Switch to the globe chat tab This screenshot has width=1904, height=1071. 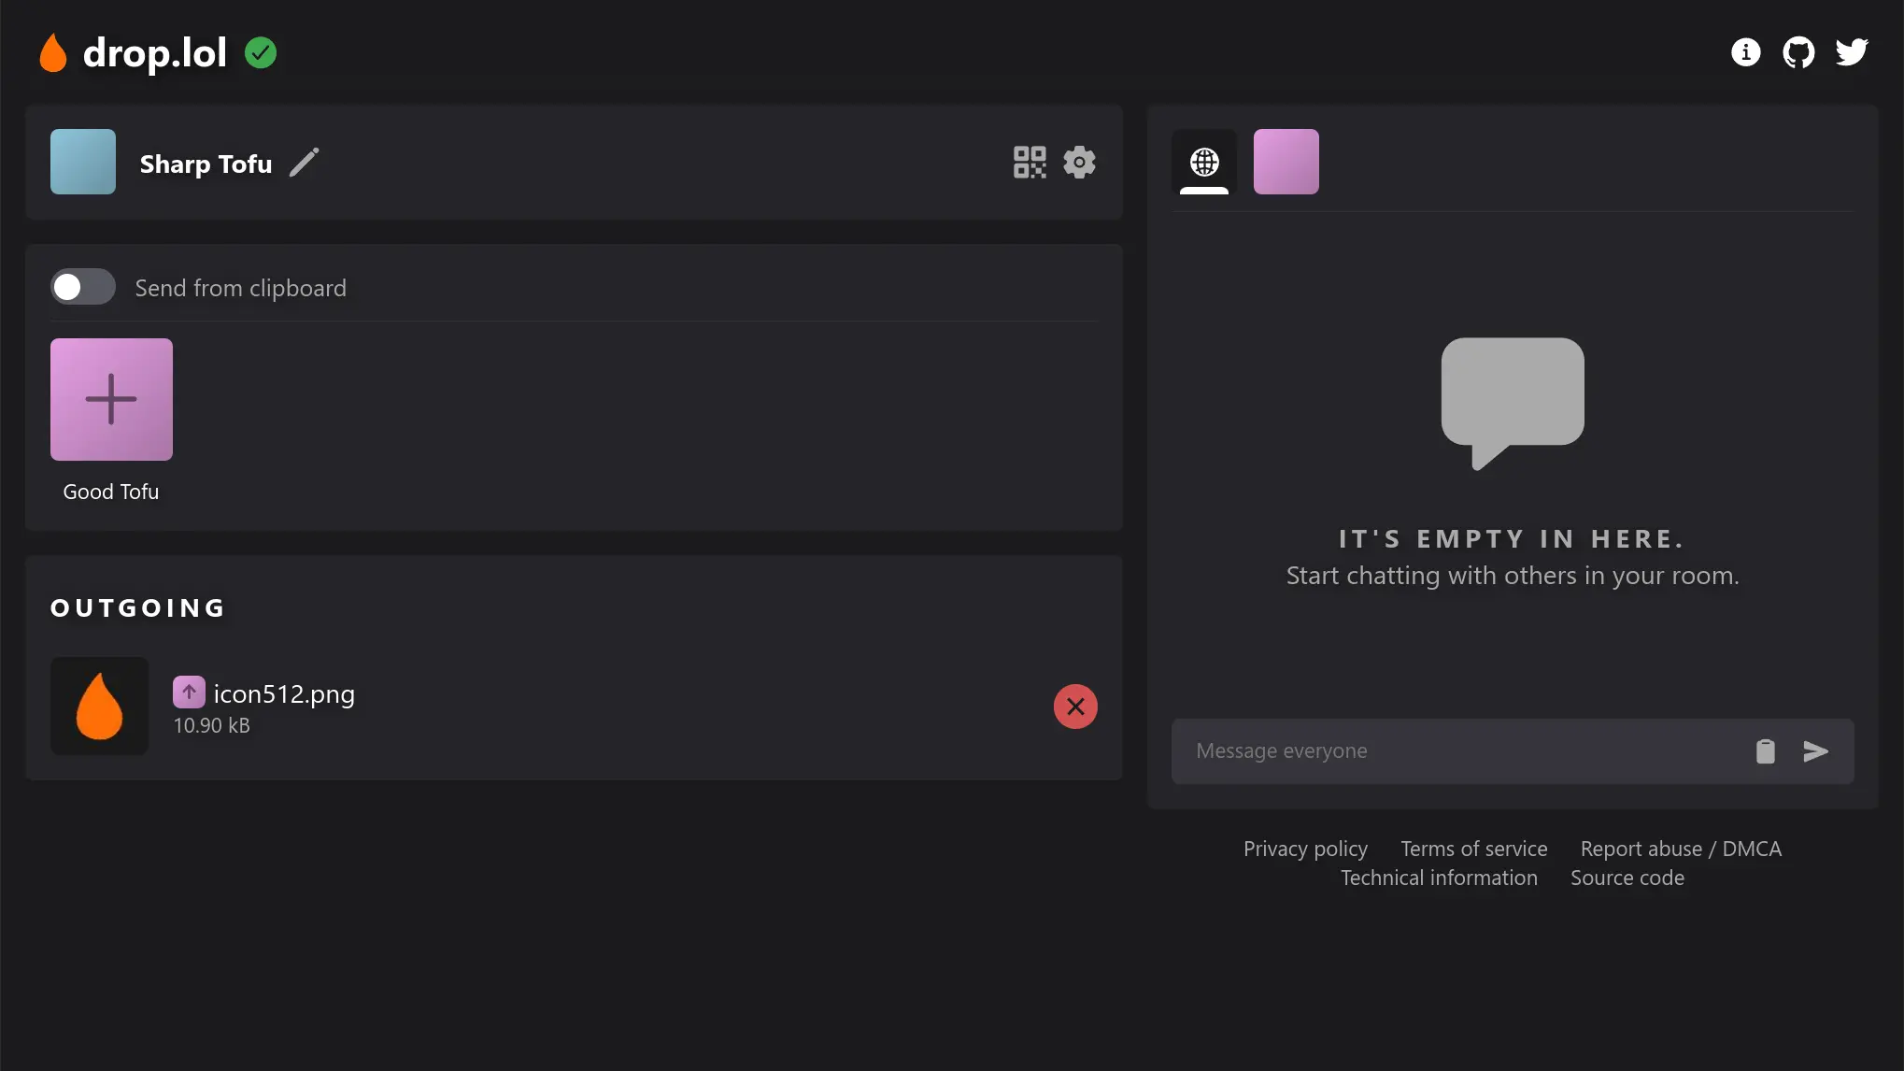[x=1203, y=162]
